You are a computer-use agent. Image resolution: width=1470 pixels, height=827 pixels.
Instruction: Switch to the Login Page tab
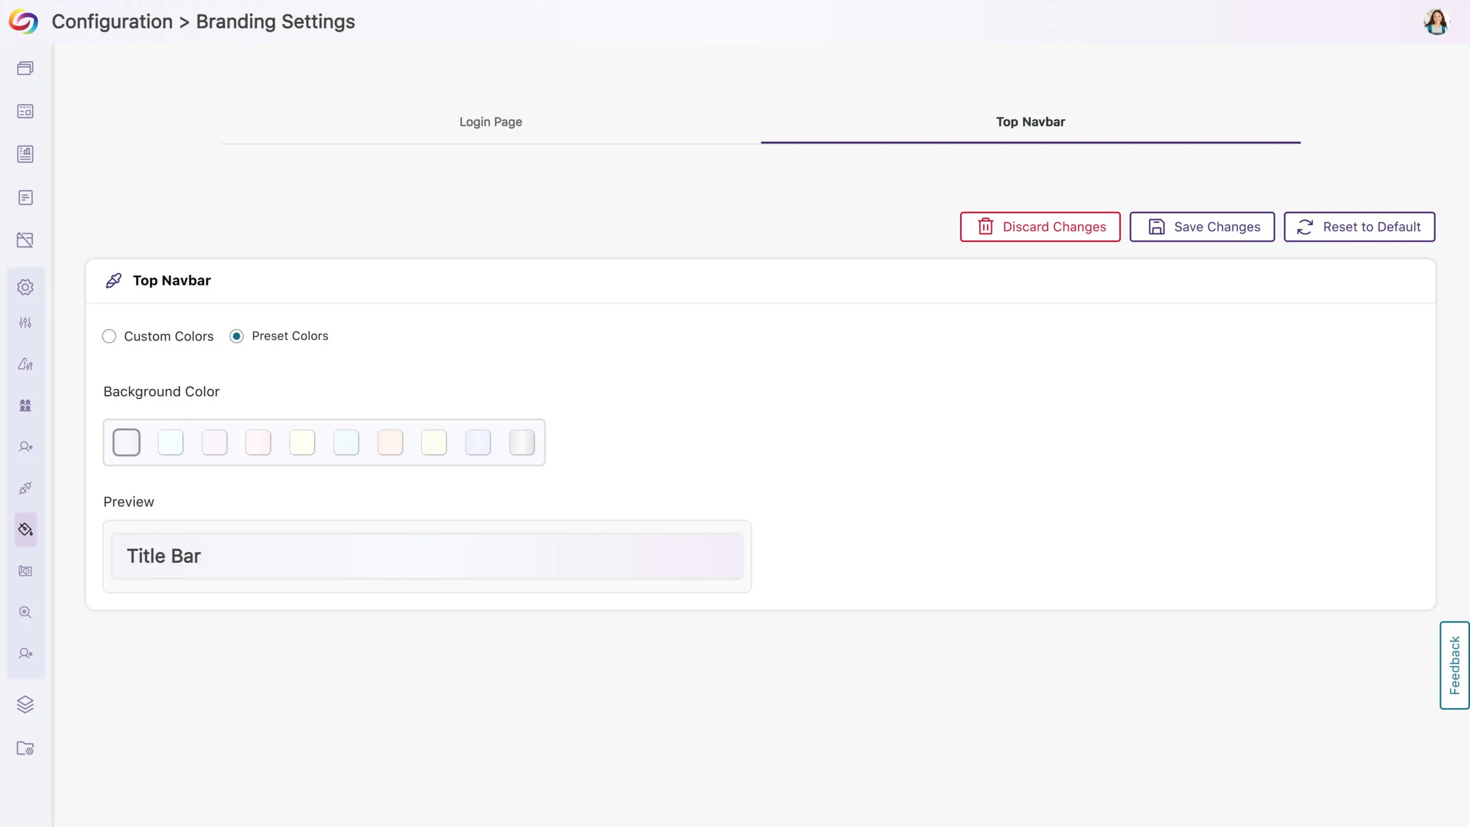(490, 122)
